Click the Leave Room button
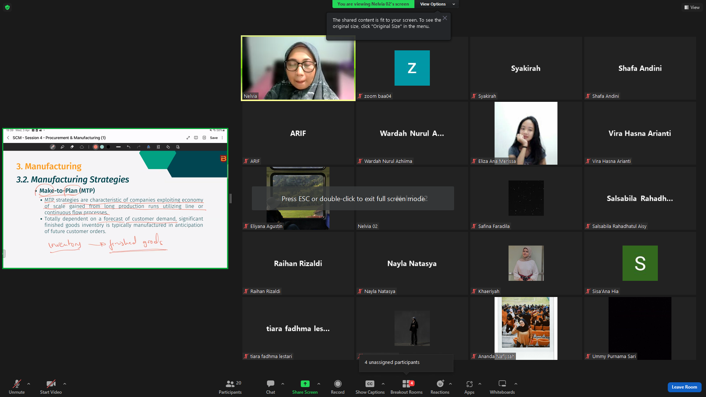706x397 pixels. pos(684,387)
